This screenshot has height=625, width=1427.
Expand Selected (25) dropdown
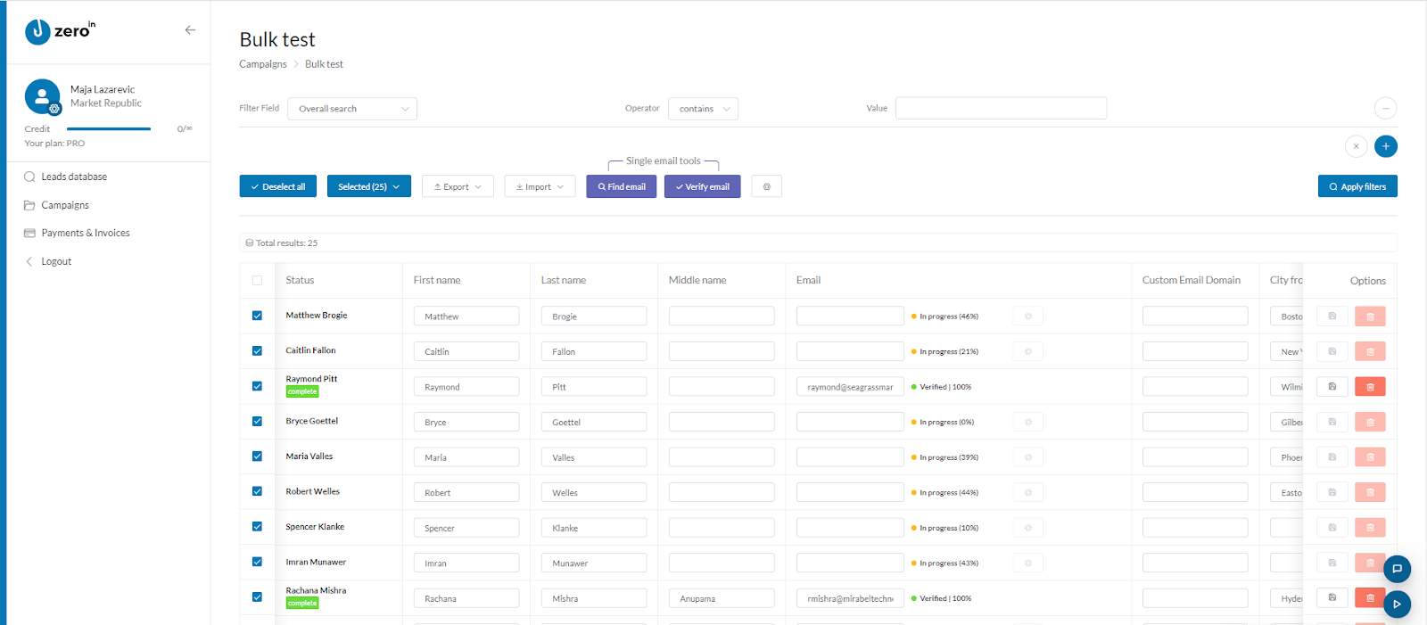tap(369, 186)
